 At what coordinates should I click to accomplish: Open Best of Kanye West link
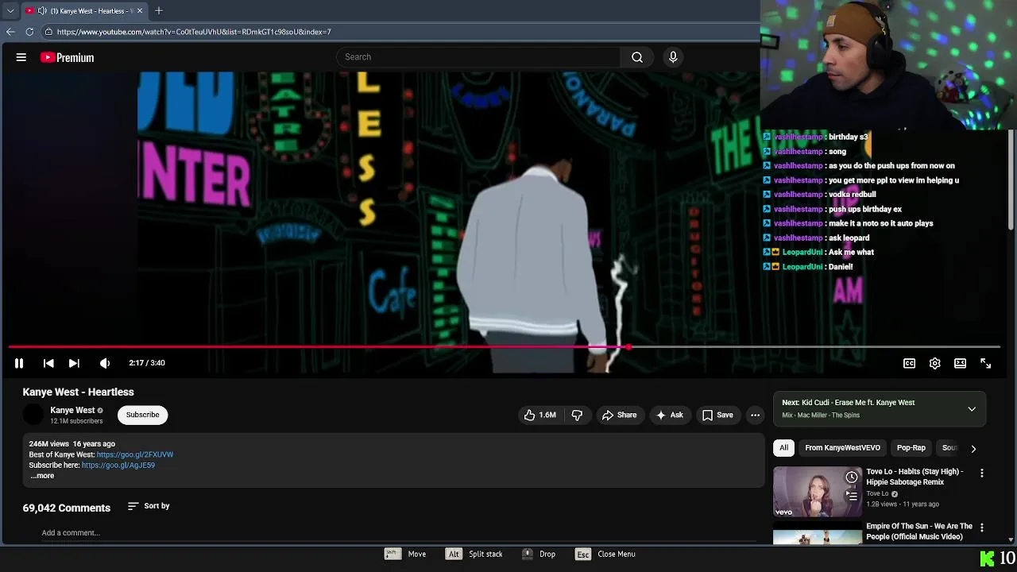pyautogui.click(x=135, y=455)
